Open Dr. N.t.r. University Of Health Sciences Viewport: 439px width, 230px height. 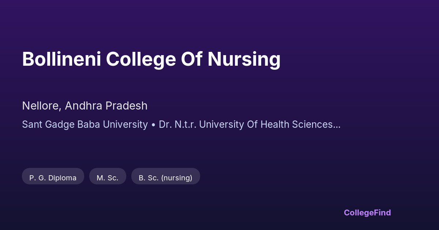pyautogui.click(x=245, y=124)
